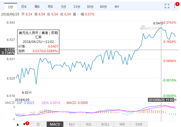The width and height of the screenshot is (181, 127).
Task: Click the MACD: 0.0008 value
Action: tap(77, 103)
